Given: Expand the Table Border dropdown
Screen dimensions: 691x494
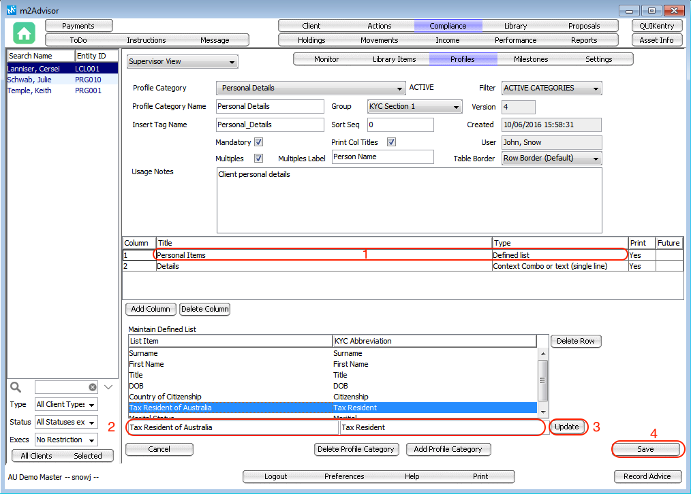Looking at the screenshot, I should (x=551, y=159).
